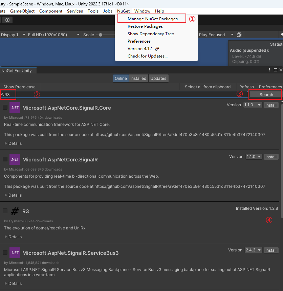The height and width of the screenshot is (291, 283).
Task: Open the Tools menu
Action: click(93, 11)
